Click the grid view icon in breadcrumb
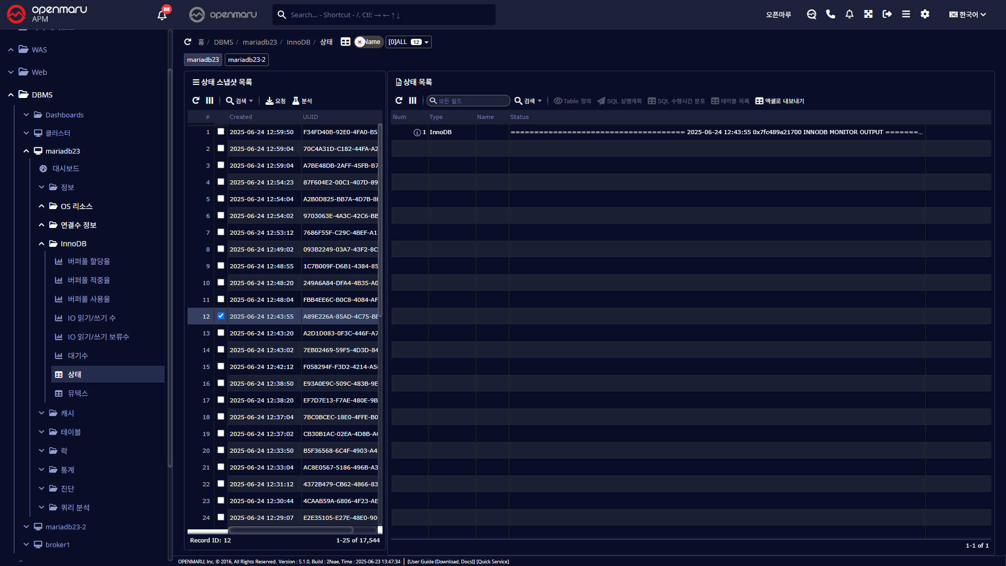This screenshot has width=1006, height=566. pyautogui.click(x=345, y=42)
